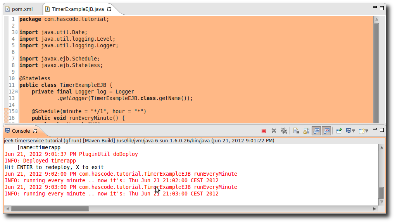Screen dimensions: 395x223
Task: Click 'public class TimerExampleEJB {' line
Action: coord(66,85)
